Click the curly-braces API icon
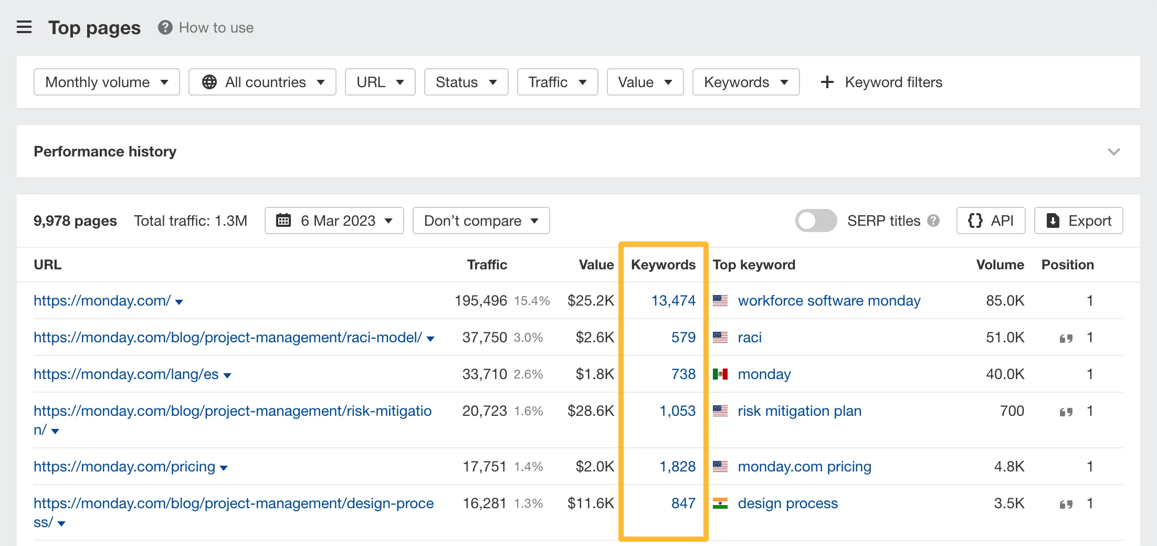 point(975,220)
